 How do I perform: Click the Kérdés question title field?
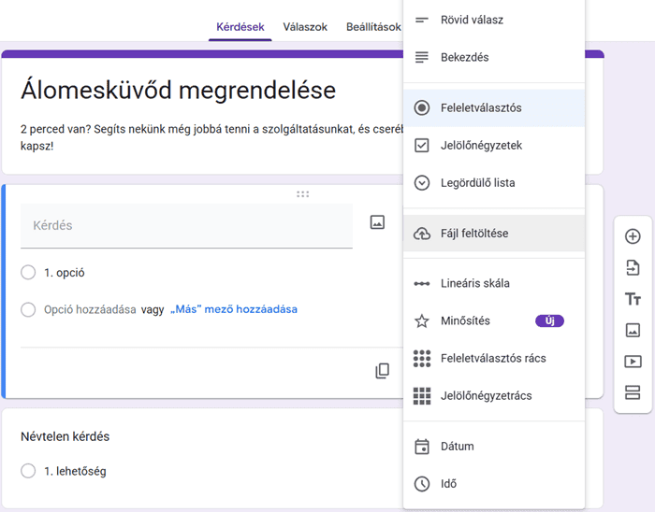point(186,225)
